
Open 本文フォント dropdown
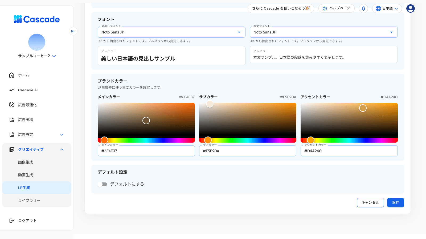click(324, 32)
